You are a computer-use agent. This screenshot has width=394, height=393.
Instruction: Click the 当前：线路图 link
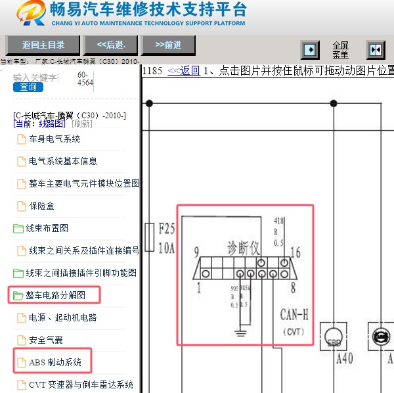pyautogui.click(x=39, y=124)
